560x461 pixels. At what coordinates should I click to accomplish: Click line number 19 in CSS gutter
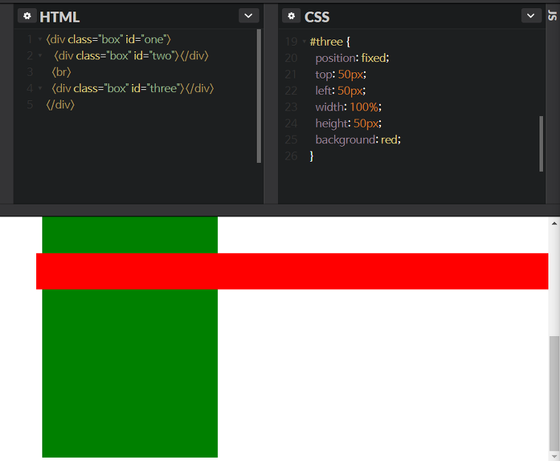(x=292, y=42)
